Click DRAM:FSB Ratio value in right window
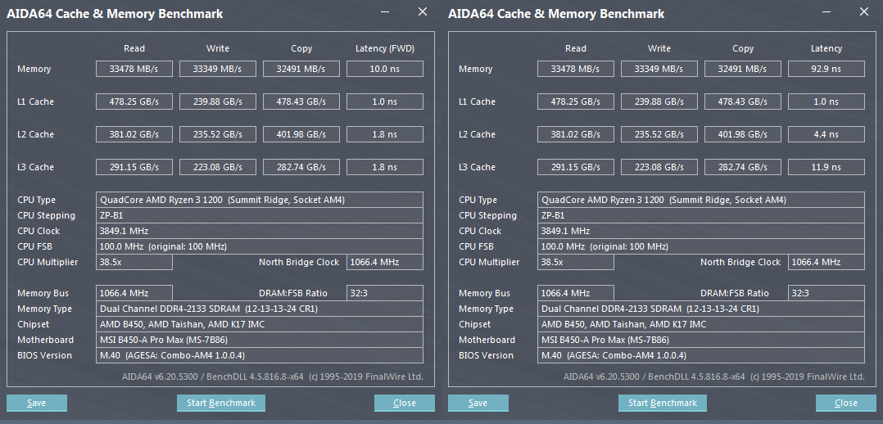This screenshot has width=883, height=424. (x=826, y=293)
